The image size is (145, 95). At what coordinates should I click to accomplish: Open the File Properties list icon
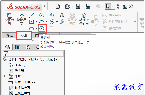tap(125, 6)
